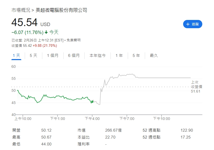
Task: Click the +9.88 (21.70%) after-hours change
Action: tap(45, 45)
